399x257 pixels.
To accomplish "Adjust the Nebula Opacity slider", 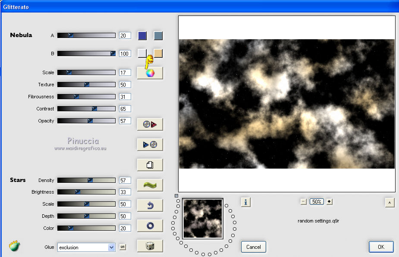I will (x=86, y=121).
